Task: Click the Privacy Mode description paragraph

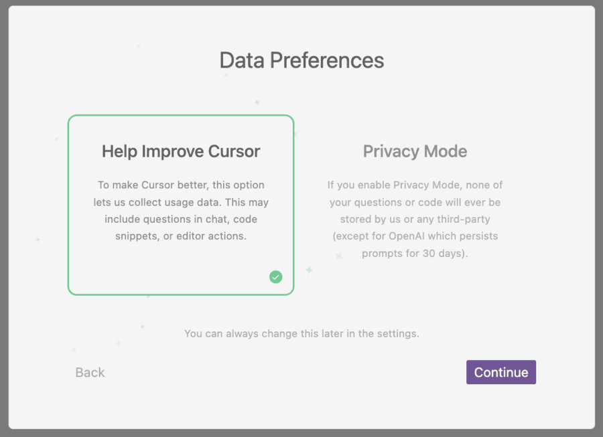Action: pos(415,219)
